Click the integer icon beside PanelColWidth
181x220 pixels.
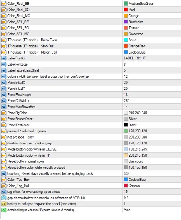4,101
